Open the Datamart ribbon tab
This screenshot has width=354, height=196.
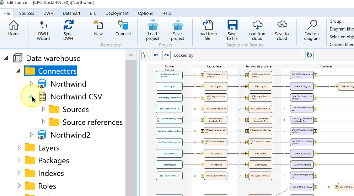pos(71,13)
